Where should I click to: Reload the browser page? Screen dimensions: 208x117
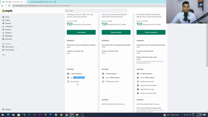9,6
